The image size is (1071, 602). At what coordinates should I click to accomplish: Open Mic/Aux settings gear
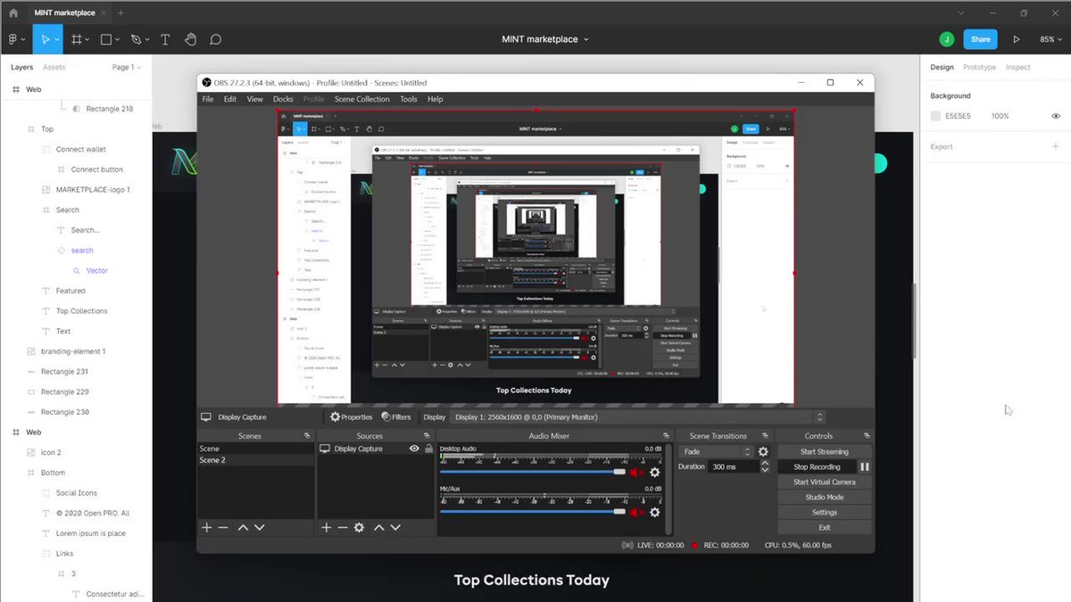pyautogui.click(x=654, y=512)
